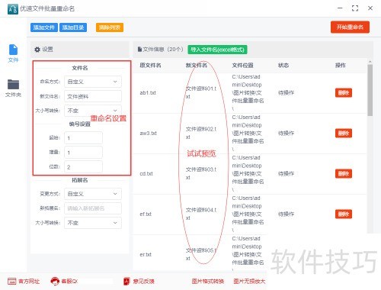Screen dimensions: 381x290
Task: Start with the 开始重命名 button
Action: point(350,27)
